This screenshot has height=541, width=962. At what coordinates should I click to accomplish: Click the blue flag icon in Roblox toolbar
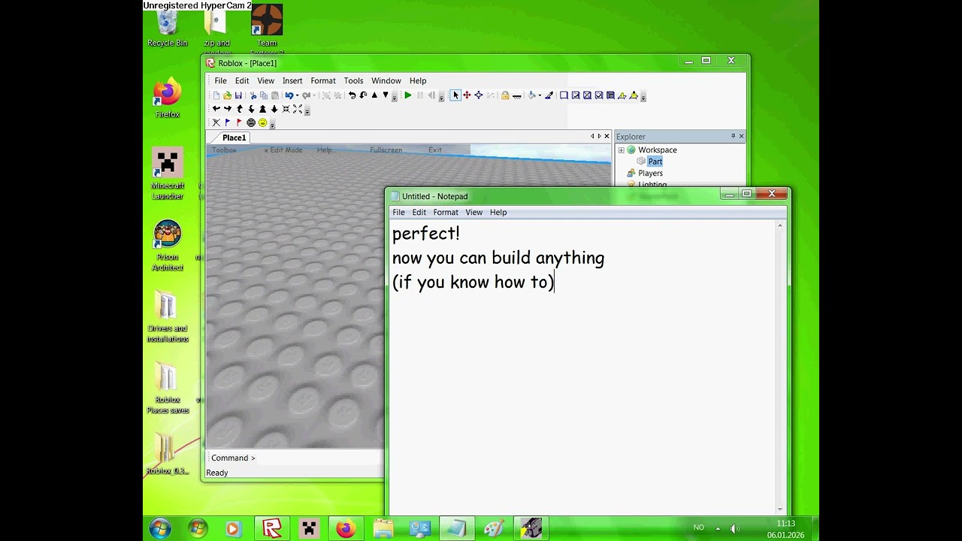click(228, 122)
